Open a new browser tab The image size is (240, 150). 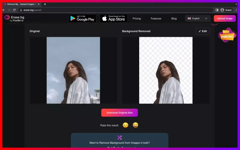pyautogui.click(x=45, y=4)
